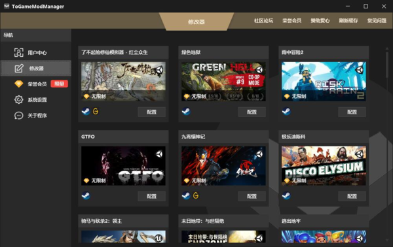Screen dimensions: 393x247
Task: Click Unreal Engine icon on 骑马与砍杀2 banner
Action: pos(159,239)
